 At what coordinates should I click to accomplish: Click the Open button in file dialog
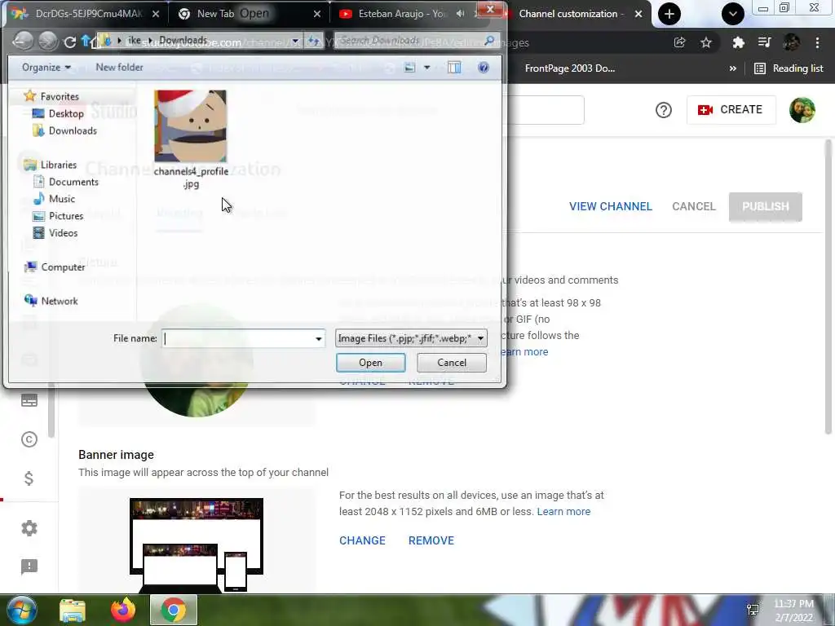click(x=371, y=363)
